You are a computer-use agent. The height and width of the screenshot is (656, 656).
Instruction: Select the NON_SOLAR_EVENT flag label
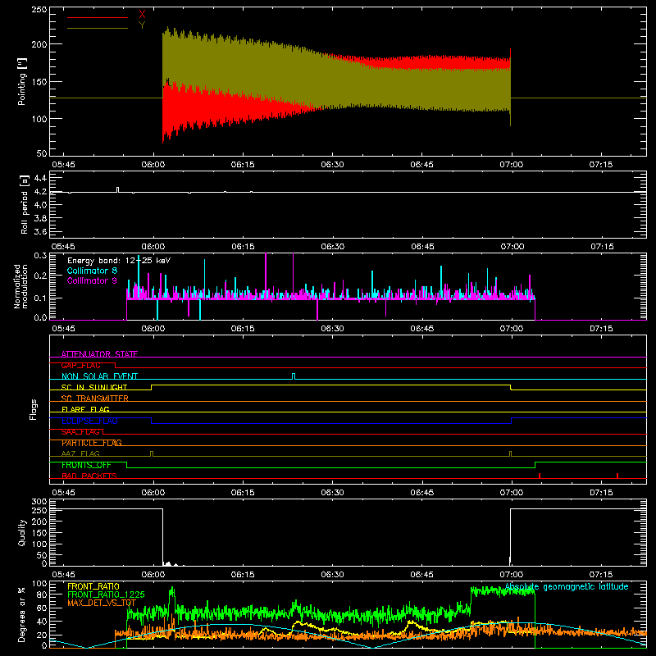99,376
